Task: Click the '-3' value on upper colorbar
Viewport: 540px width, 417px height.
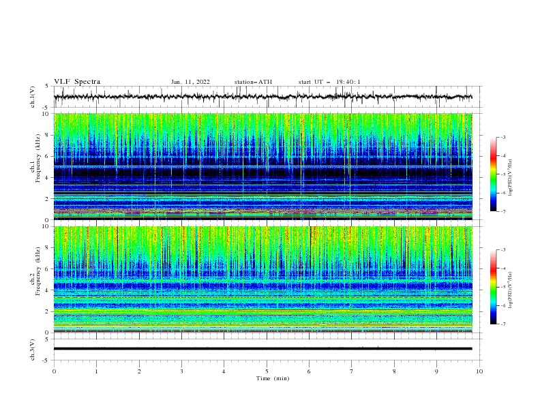Action: tap(502, 137)
